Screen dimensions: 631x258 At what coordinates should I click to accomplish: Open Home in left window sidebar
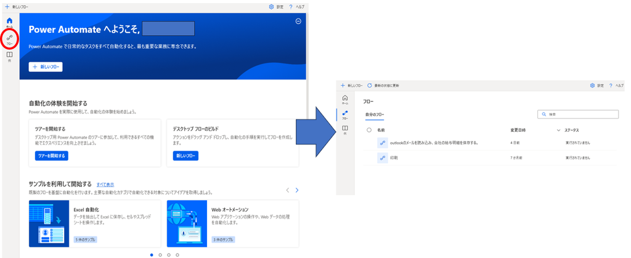(10, 22)
